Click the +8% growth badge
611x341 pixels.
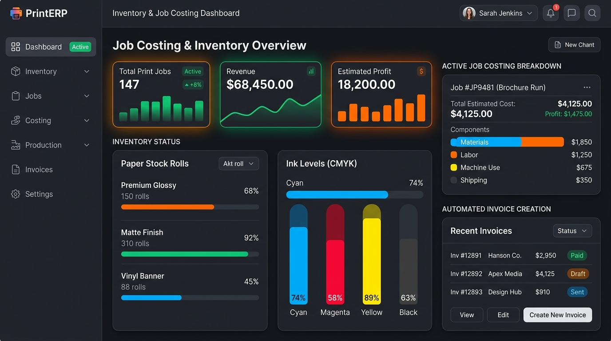tap(193, 85)
